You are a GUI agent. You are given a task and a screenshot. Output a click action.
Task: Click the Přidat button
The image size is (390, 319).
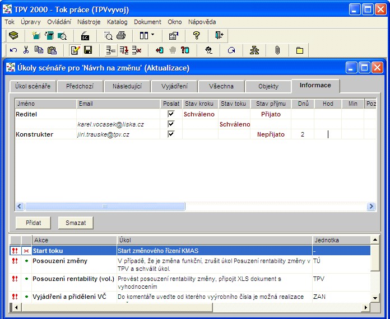[x=33, y=223]
